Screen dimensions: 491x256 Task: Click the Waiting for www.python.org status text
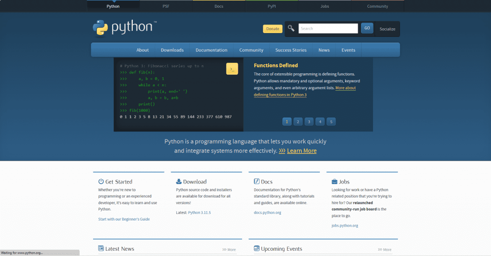(x=22, y=253)
